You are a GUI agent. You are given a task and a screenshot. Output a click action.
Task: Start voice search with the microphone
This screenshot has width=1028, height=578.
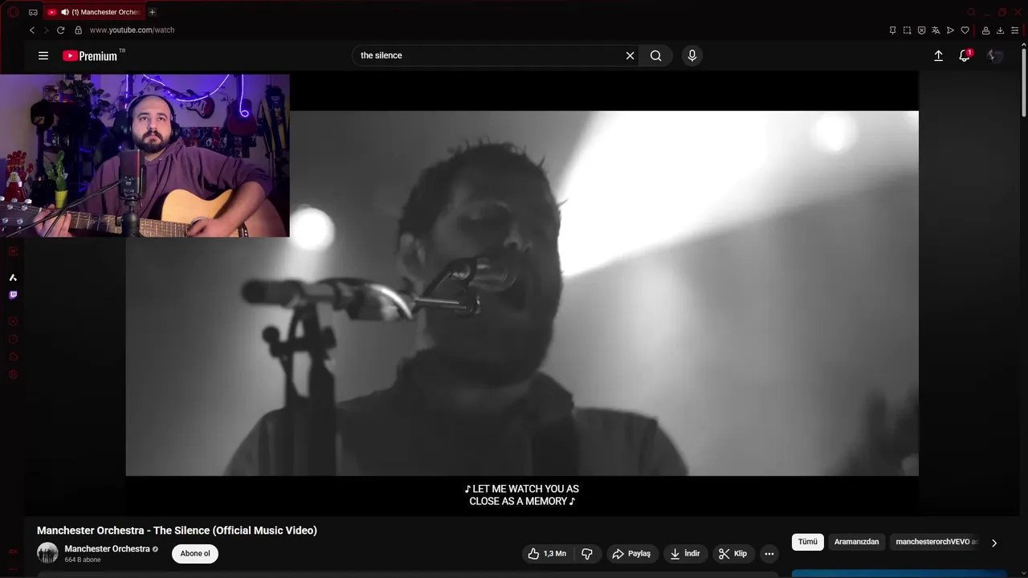(x=691, y=55)
